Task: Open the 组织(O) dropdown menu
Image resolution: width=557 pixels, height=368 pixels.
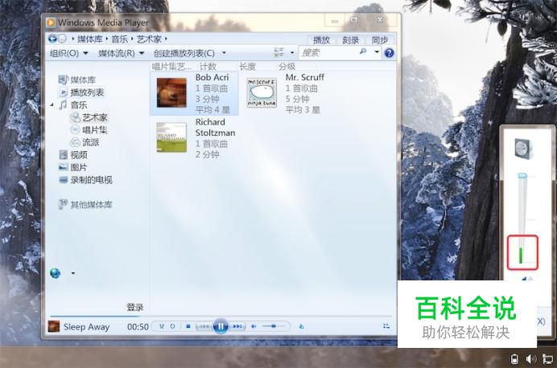Action: click(x=69, y=53)
